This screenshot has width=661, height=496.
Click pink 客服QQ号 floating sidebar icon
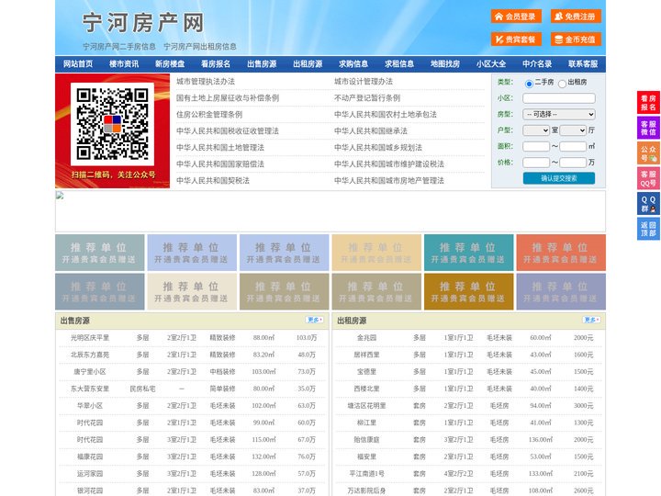tap(648, 178)
